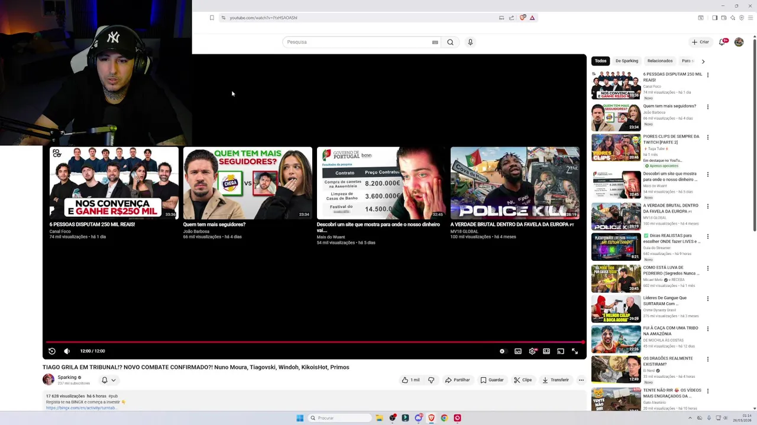
Task: Toggle subtitles in the player bar
Action: tap(518, 351)
